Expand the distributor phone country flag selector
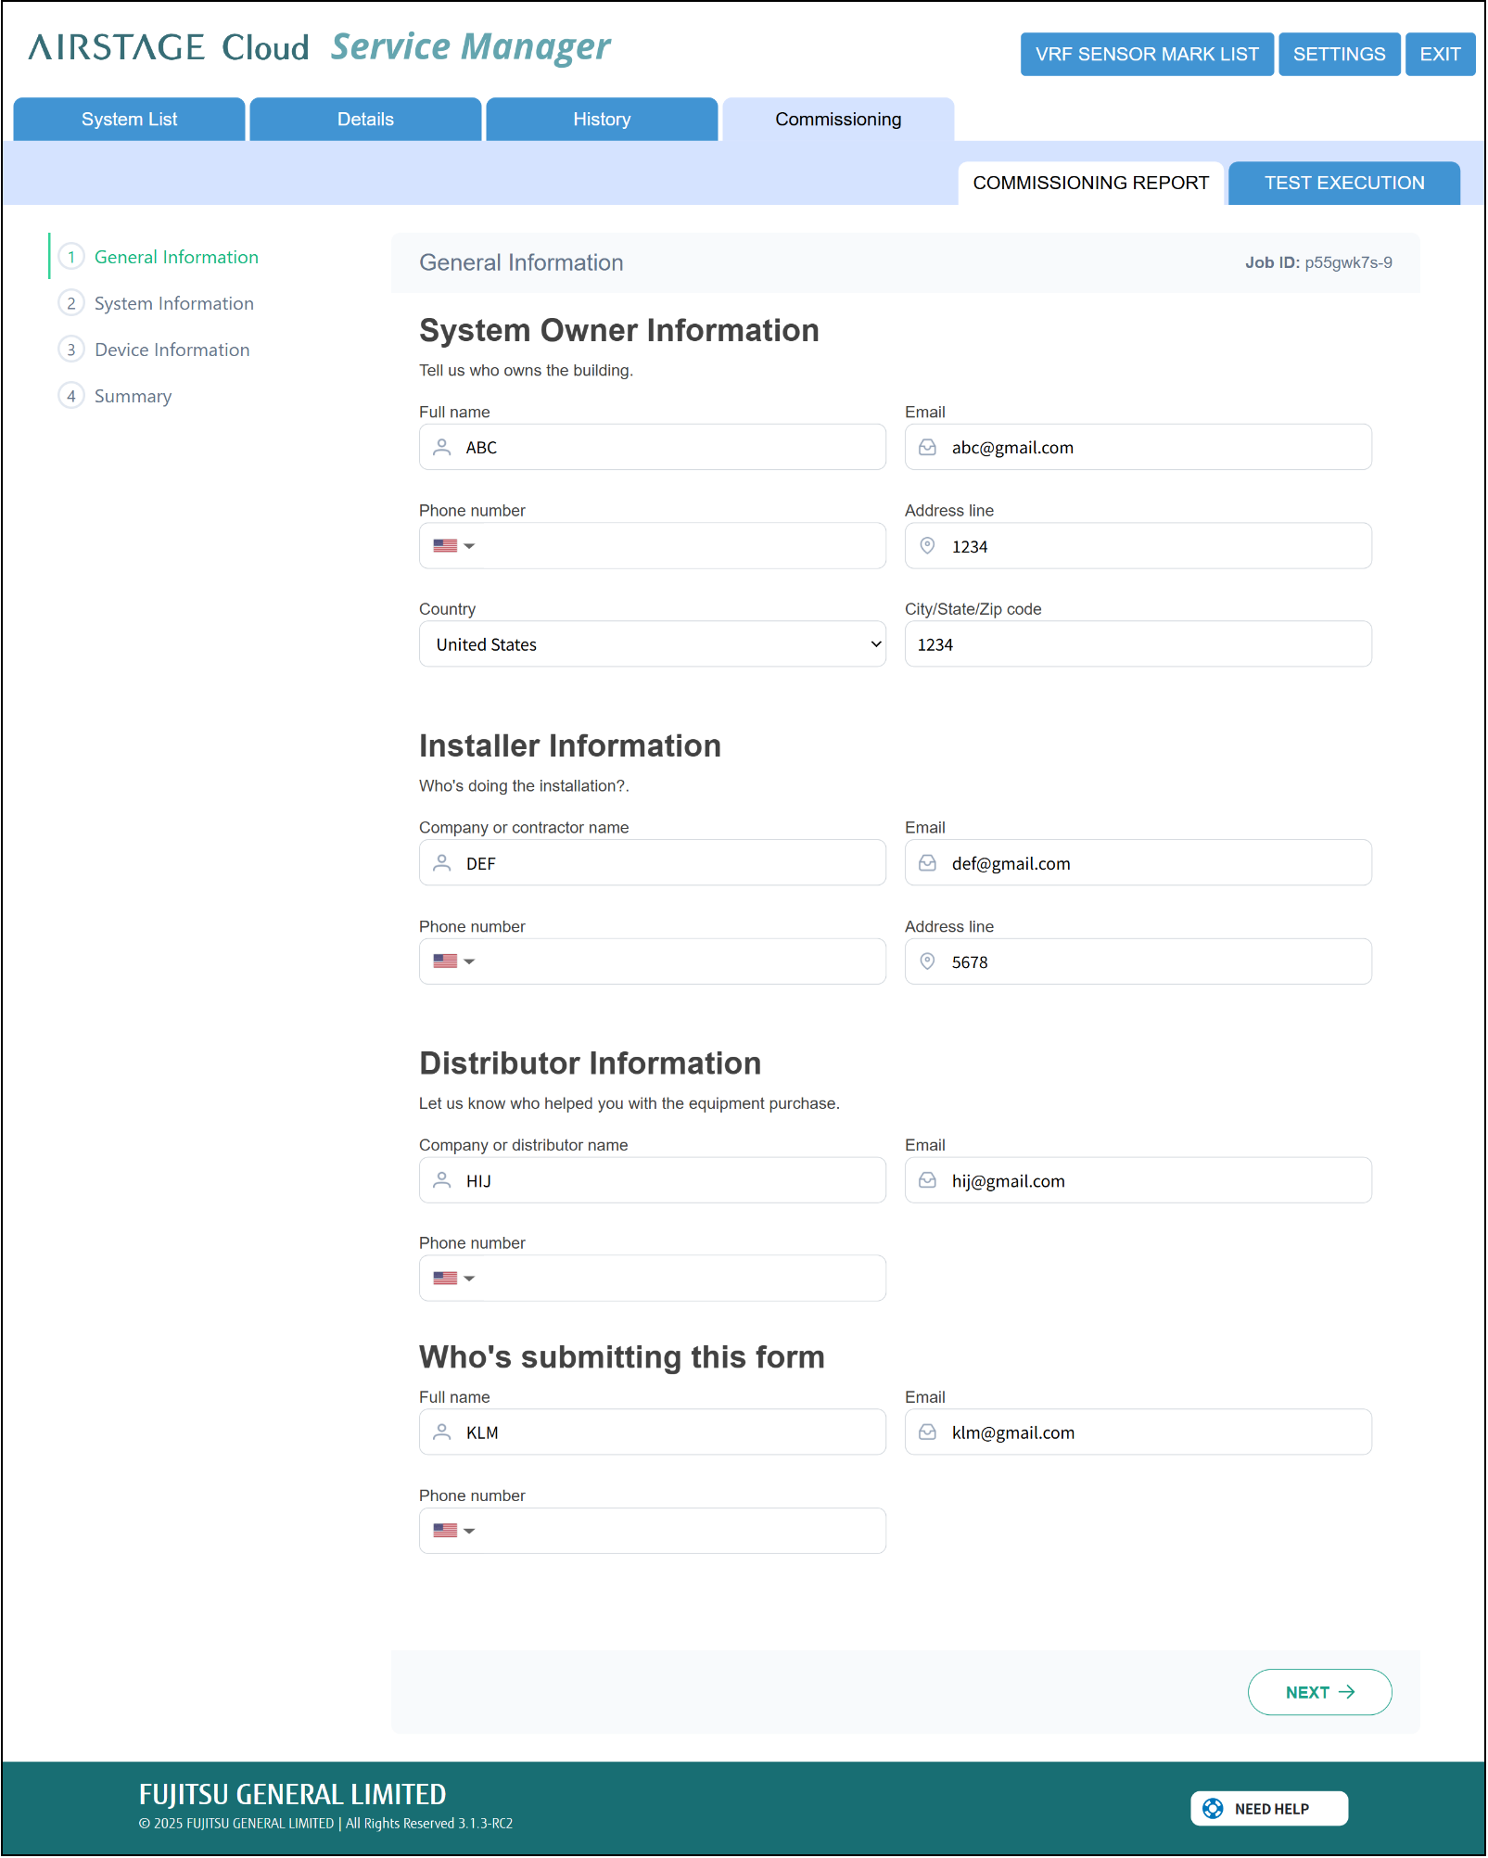1488x1858 pixels. click(453, 1279)
